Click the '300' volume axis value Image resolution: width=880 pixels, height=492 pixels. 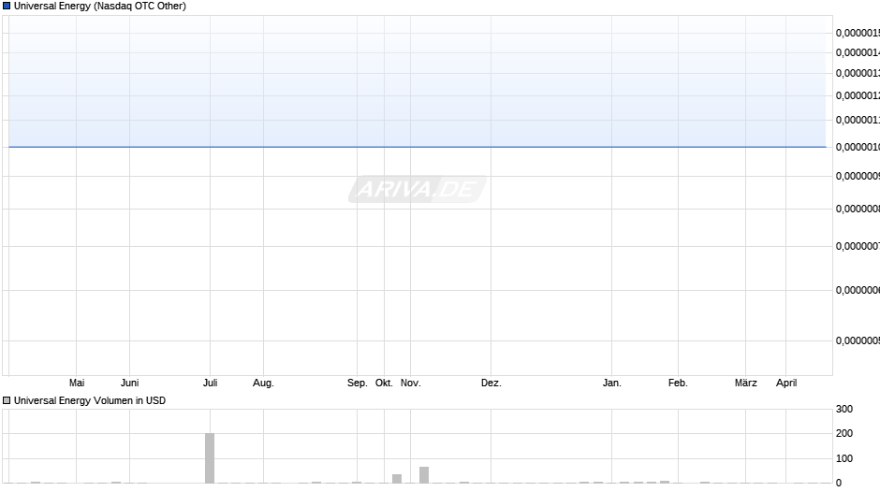[844, 409]
